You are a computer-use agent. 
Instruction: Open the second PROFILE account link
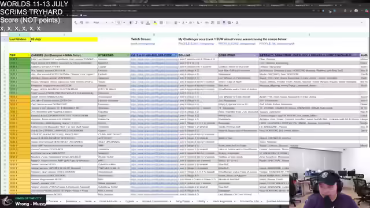click(x=236, y=44)
